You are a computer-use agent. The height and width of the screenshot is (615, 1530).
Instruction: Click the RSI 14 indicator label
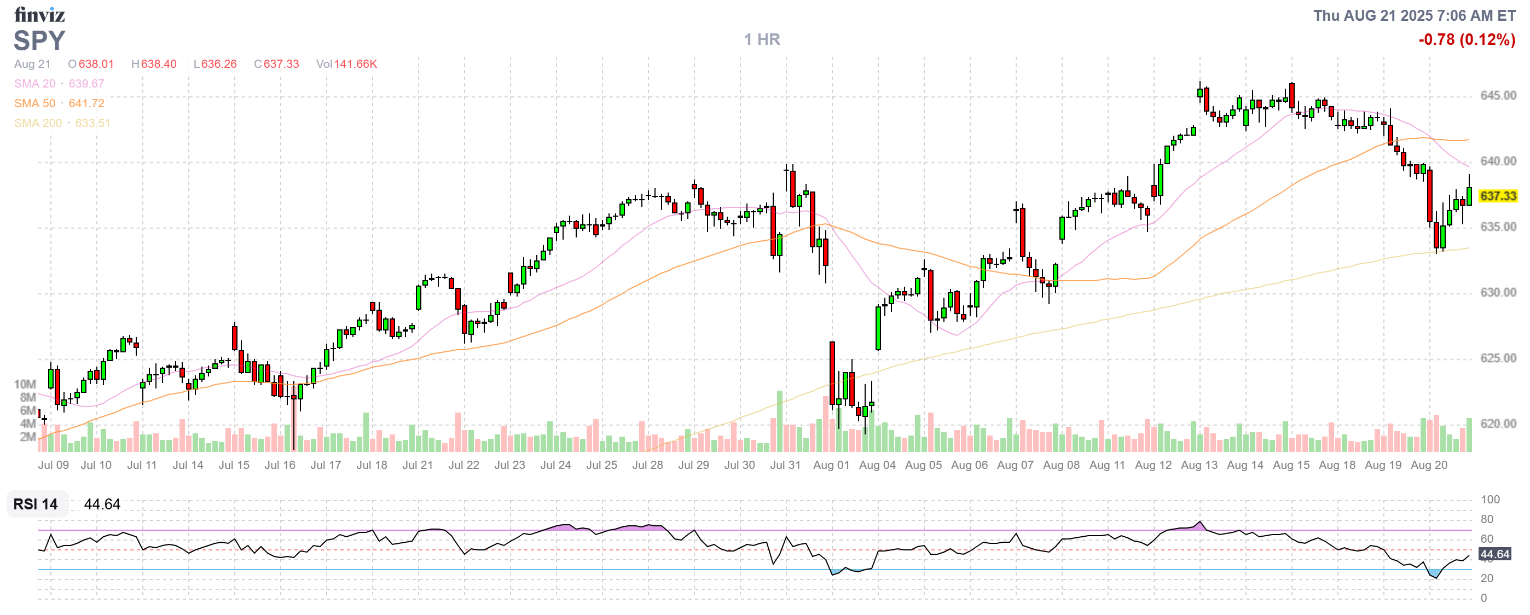coord(36,504)
